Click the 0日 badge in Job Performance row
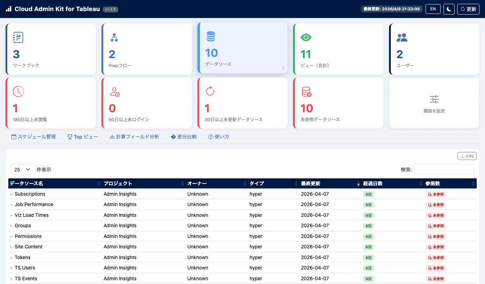 (369, 205)
